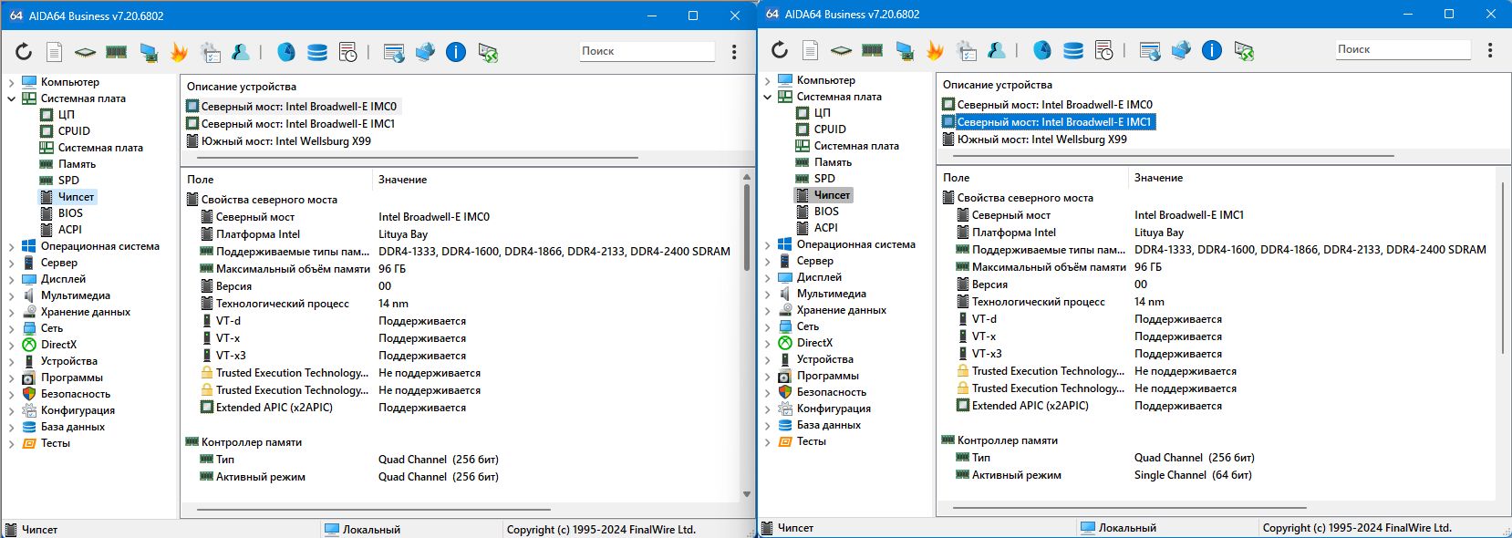Launch stability test flame icon in right window
Image resolution: width=1512 pixels, height=538 pixels.
(x=935, y=50)
